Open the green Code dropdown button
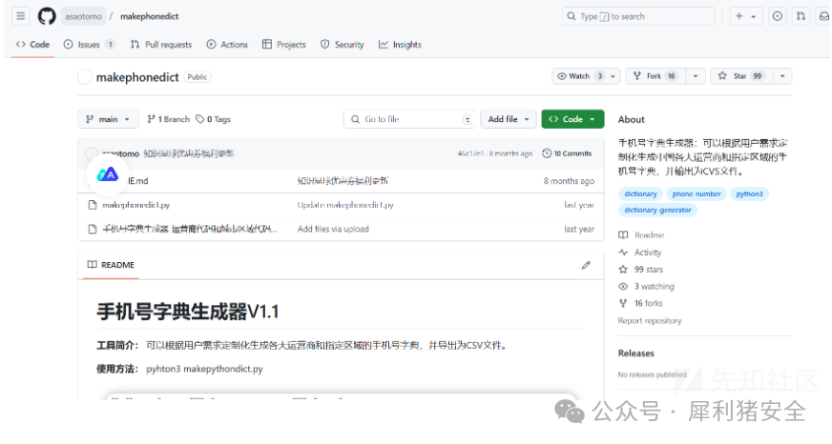Screen dimensions: 832x444 click(572, 119)
